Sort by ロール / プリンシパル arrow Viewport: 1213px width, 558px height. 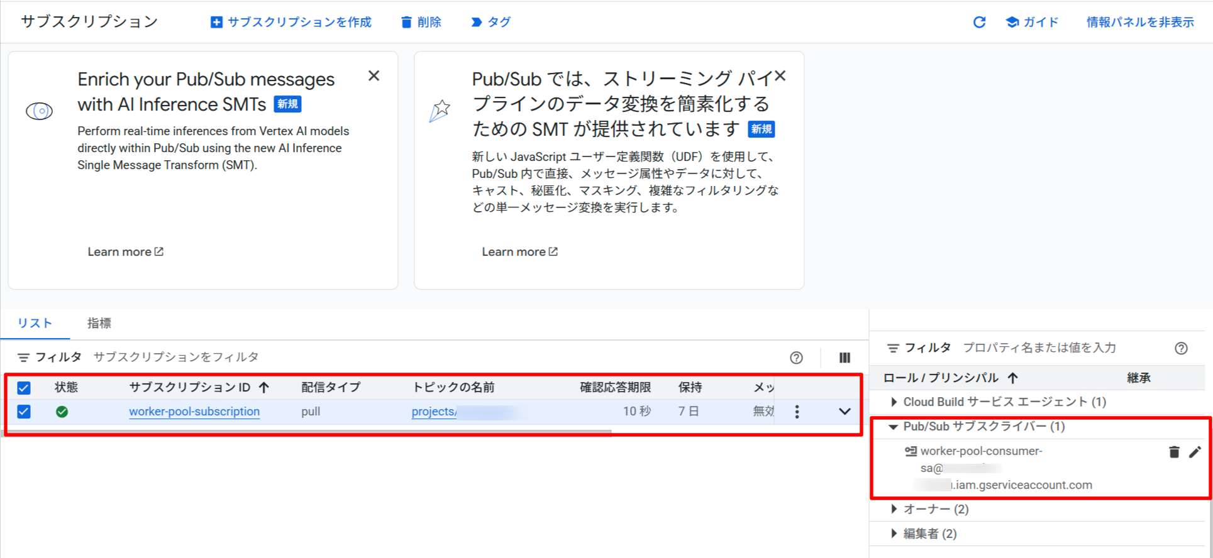click(x=1012, y=378)
